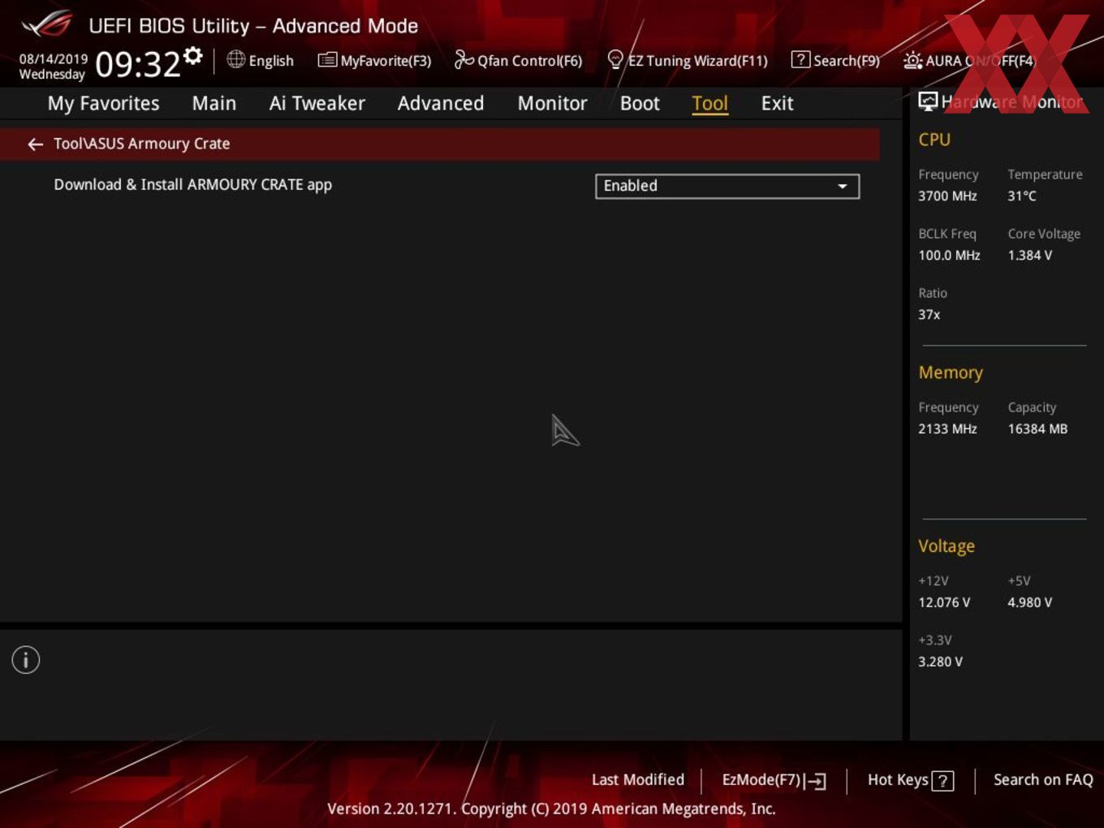
Task: Click the CPU section heading
Action: click(x=934, y=140)
